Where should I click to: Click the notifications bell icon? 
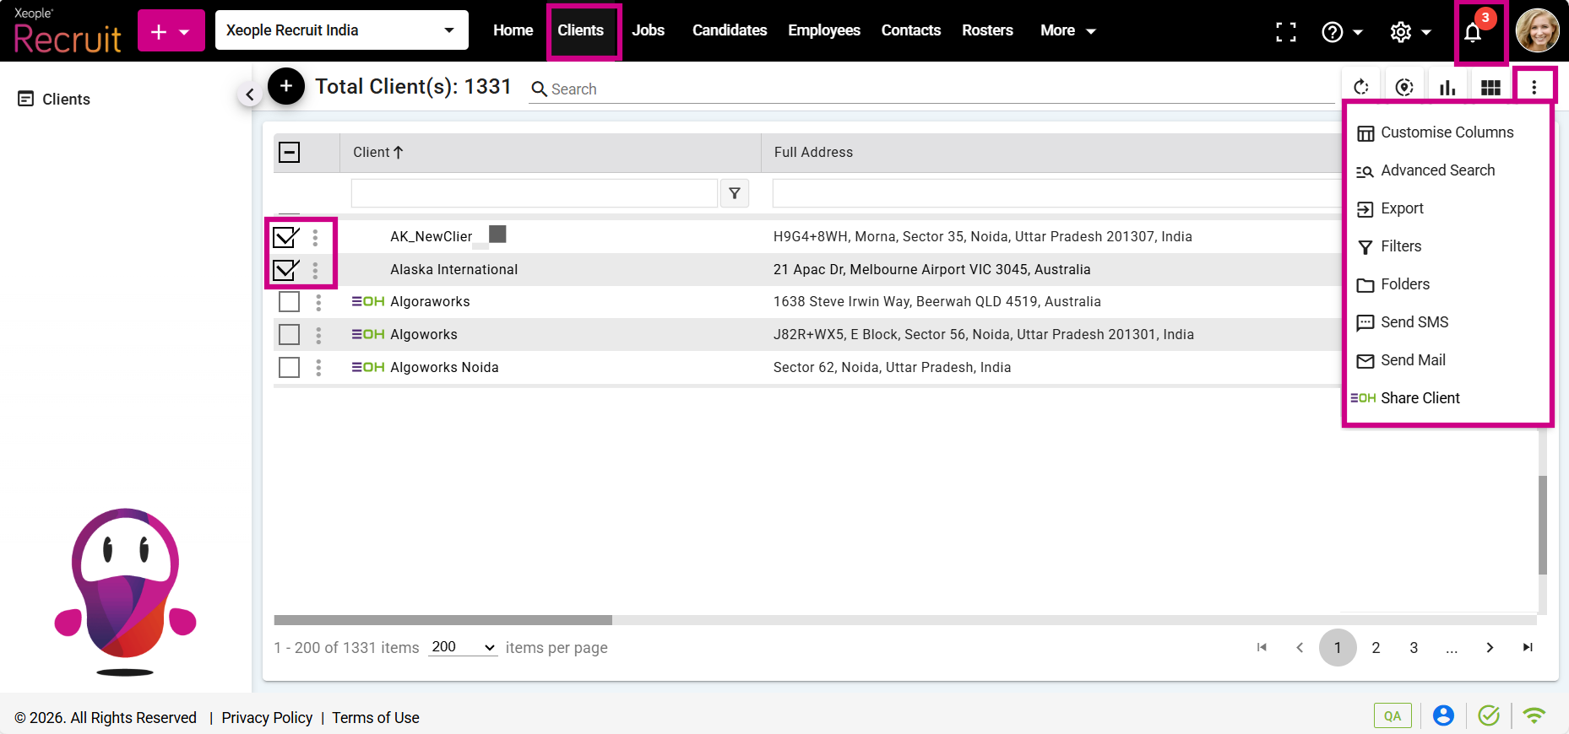[1473, 33]
